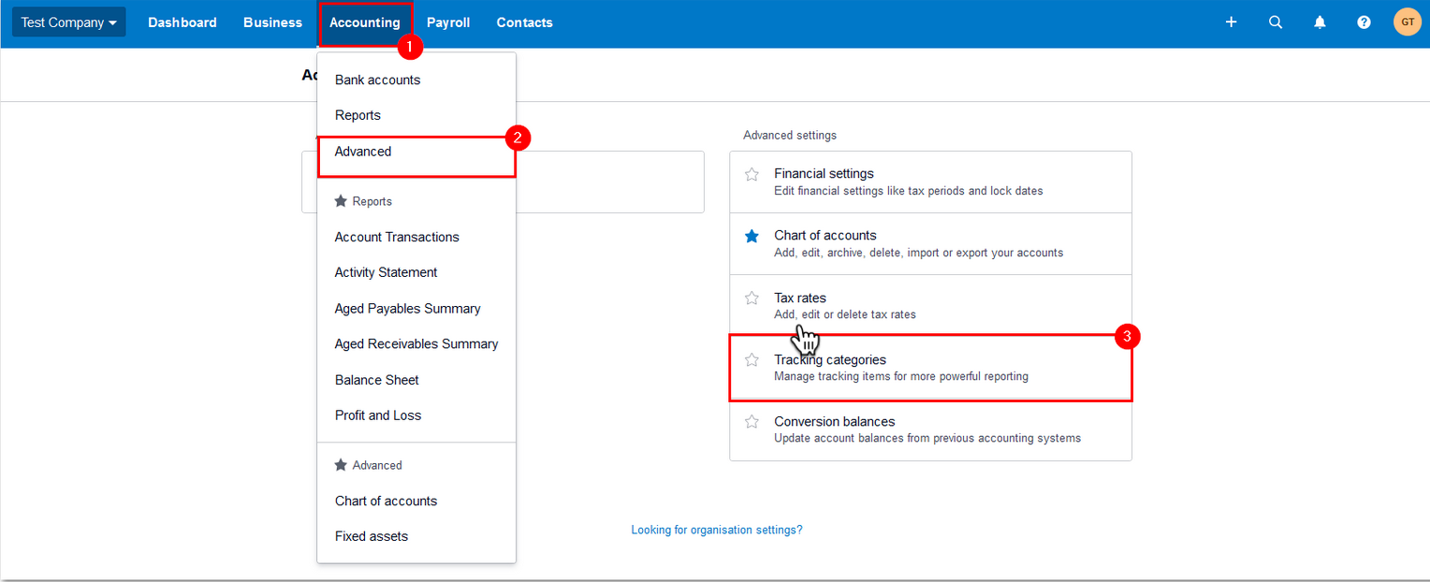Open the Accounting dropdown menu
The image size is (1430, 582).
point(364,22)
